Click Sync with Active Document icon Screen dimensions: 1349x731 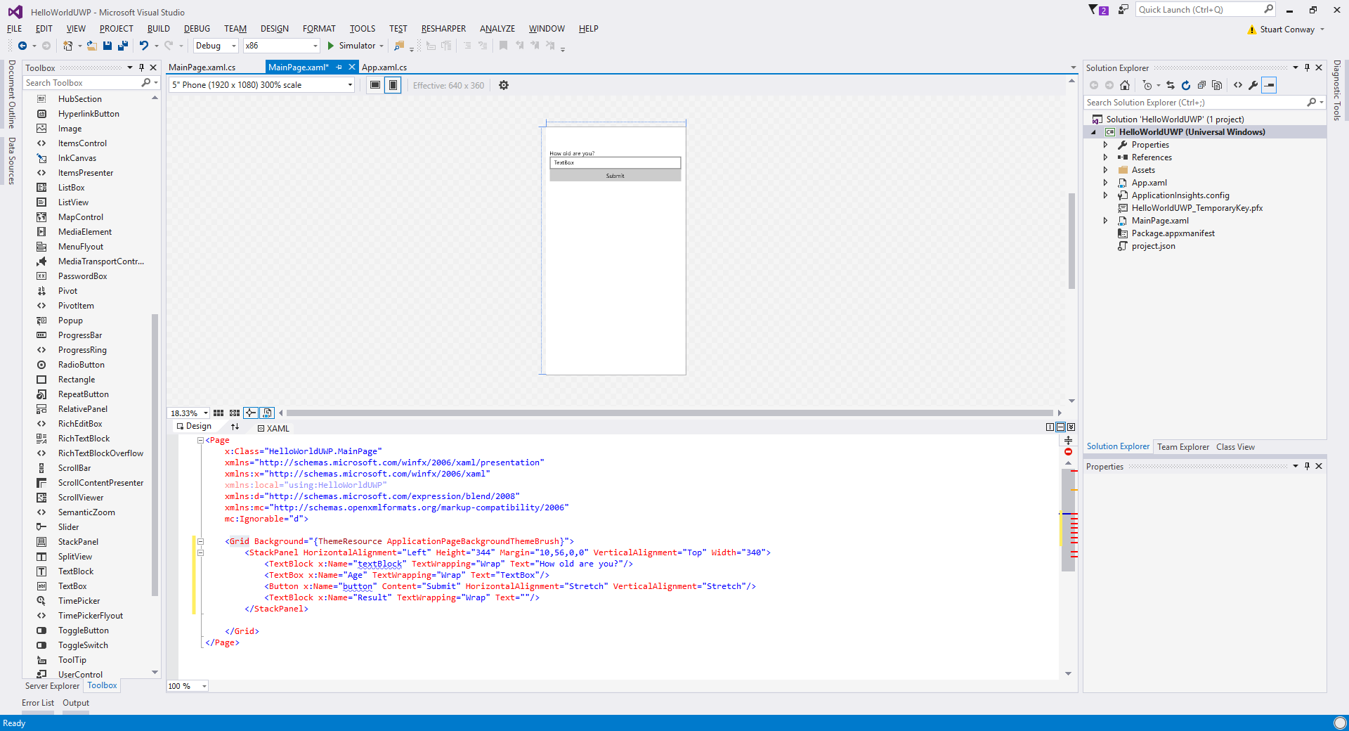point(1171,85)
